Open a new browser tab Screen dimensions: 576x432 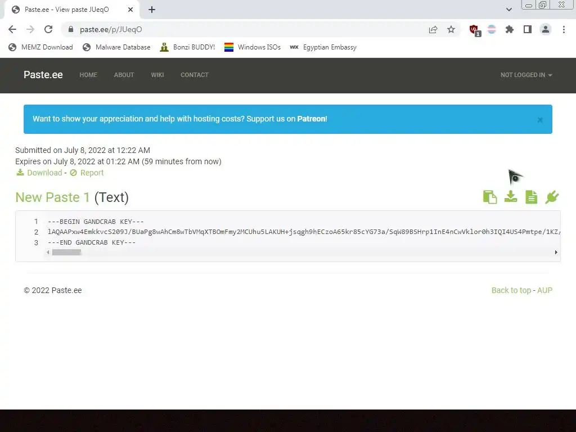[152, 10]
